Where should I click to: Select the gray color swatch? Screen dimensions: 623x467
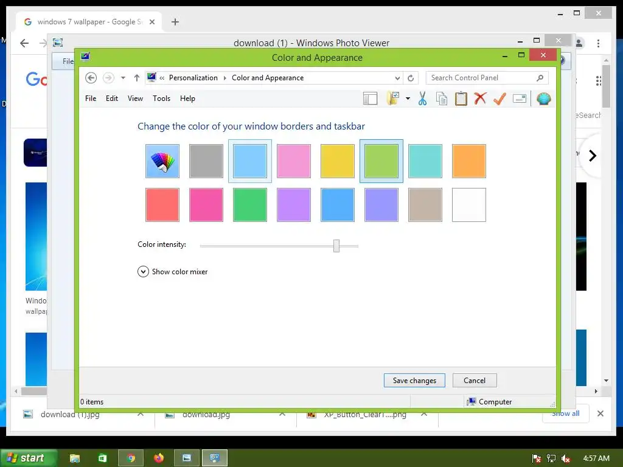(x=206, y=161)
